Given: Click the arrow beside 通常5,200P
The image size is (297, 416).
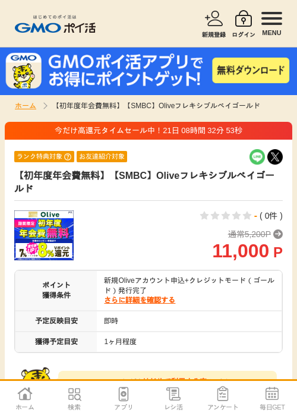Looking at the screenshot, I should pyautogui.click(x=278, y=234).
